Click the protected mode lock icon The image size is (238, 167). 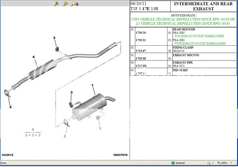click(x=209, y=163)
